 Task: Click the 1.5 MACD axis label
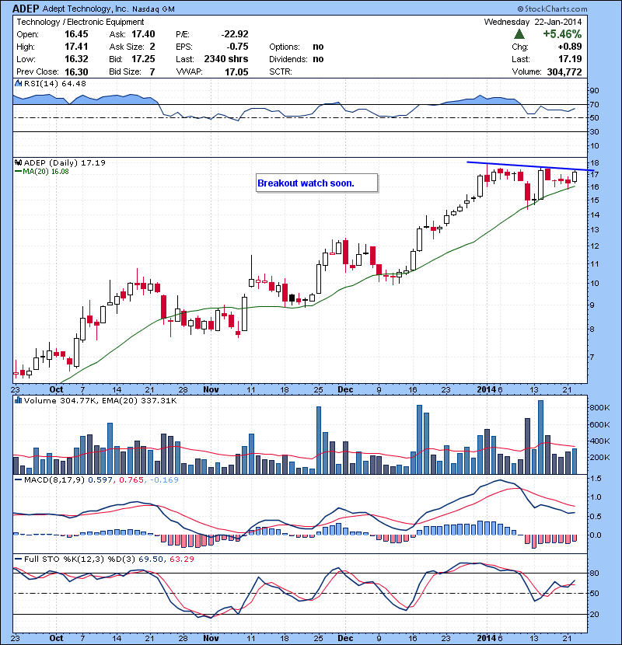(596, 479)
